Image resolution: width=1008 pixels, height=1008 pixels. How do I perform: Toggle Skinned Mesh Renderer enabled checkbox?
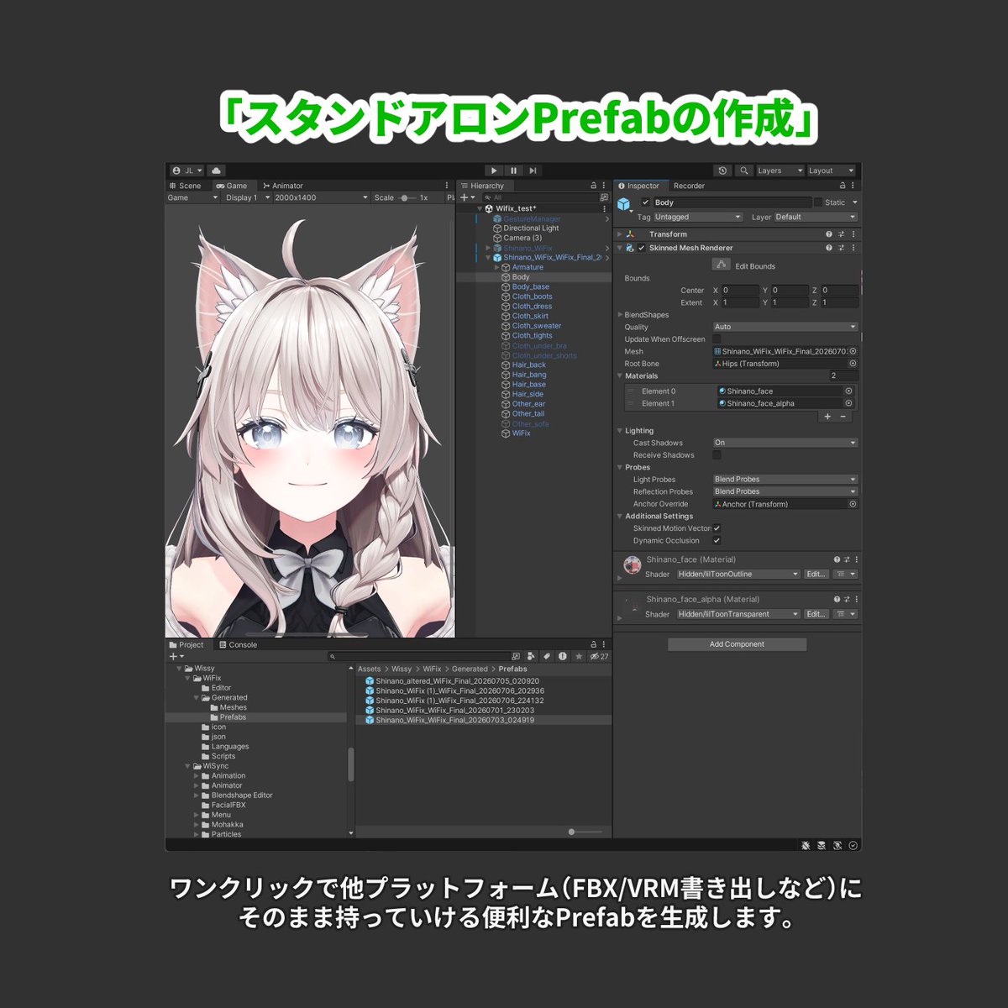pos(642,248)
